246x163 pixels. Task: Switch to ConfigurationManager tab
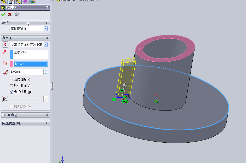click(18, 2)
